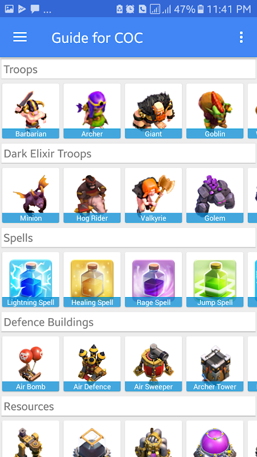Screen dimensions: 257x457
Task: Select the Hog Rider card
Action: tap(92, 195)
